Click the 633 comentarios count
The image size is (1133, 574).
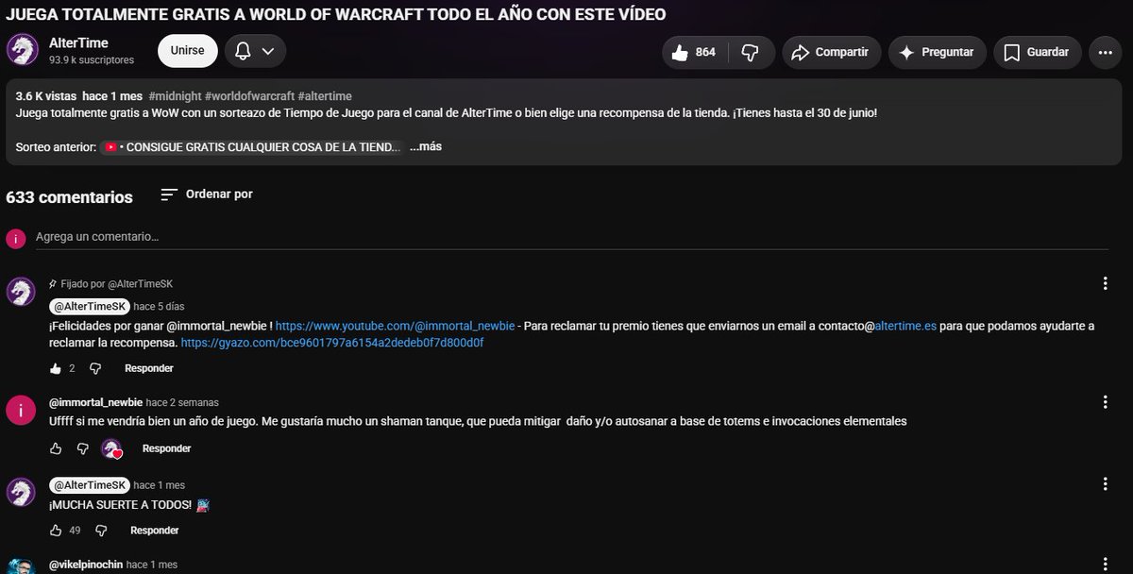pyautogui.click(x=69, y=197)
